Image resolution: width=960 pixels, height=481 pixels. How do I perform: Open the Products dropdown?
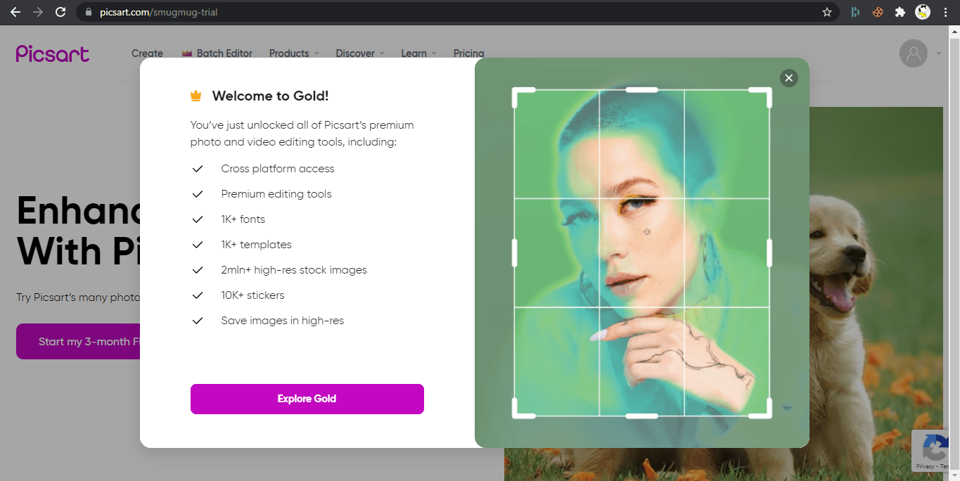click(289, 53)
